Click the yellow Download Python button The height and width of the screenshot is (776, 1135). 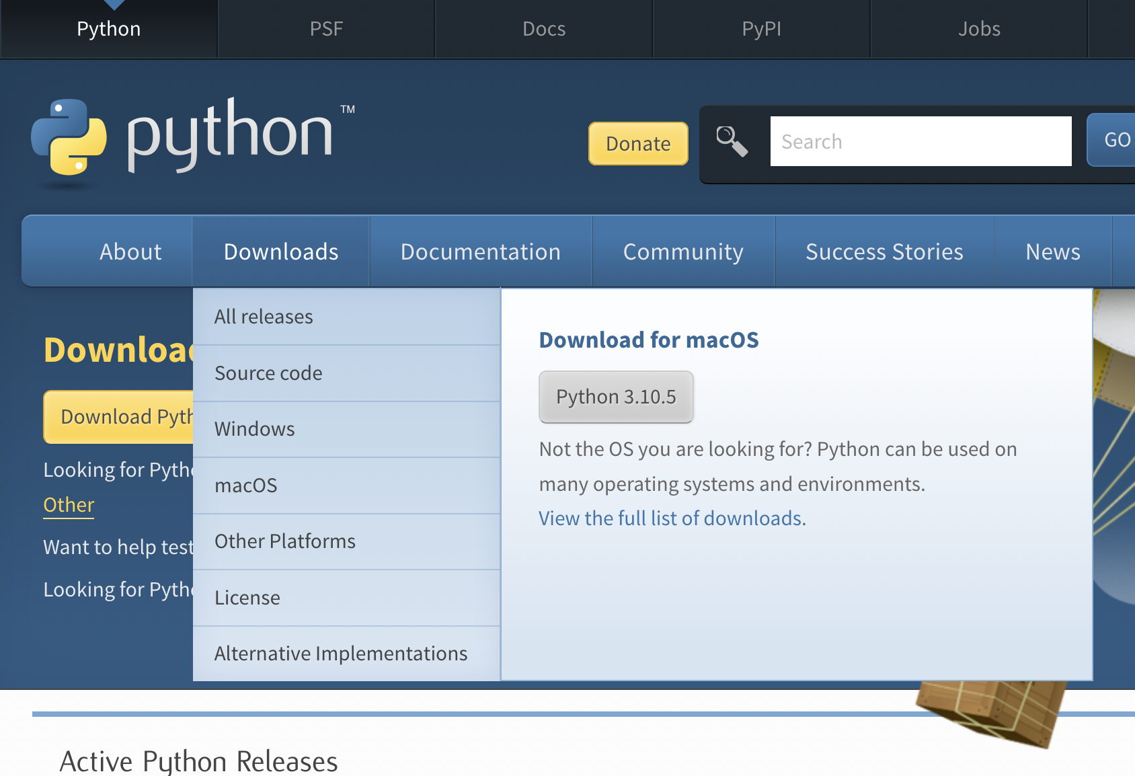pos(118,417)
